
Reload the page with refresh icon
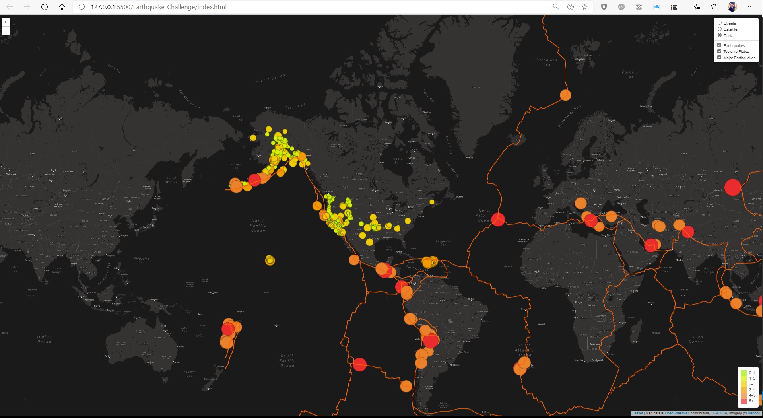click(x=45, y=7)
